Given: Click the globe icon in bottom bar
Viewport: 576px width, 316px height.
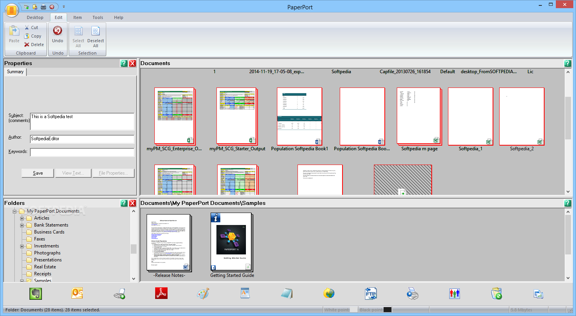Looking at the screenshot, I should 329,294.
